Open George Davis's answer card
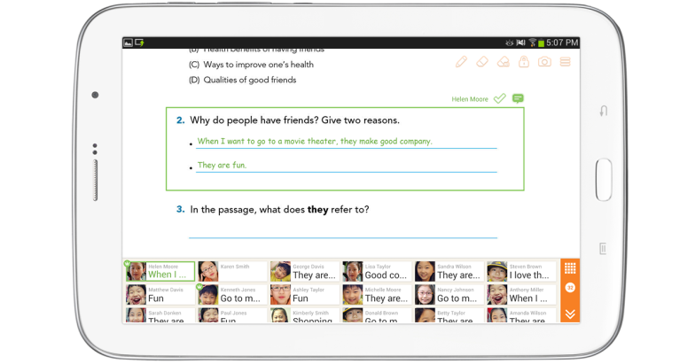The width and height of the screenshot is (695, 364). (303, 271)
